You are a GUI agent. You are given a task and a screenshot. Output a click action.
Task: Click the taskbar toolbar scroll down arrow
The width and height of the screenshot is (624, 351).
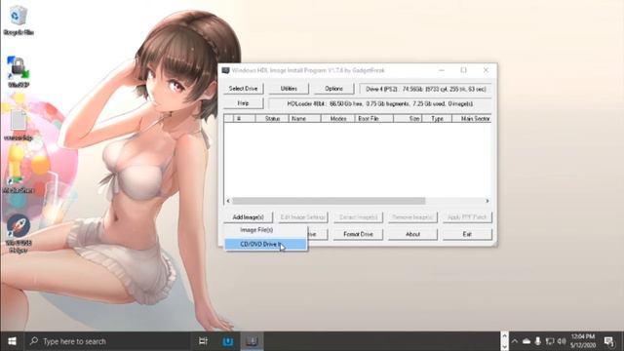[x=505, y=346]
